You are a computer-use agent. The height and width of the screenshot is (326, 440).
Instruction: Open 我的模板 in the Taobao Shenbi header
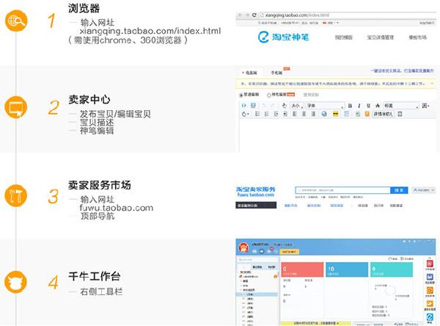(x=344, y=37)
